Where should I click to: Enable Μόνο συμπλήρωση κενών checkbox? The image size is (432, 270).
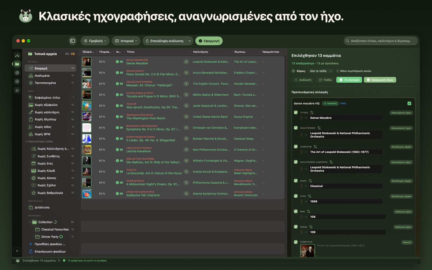[338, 71]
